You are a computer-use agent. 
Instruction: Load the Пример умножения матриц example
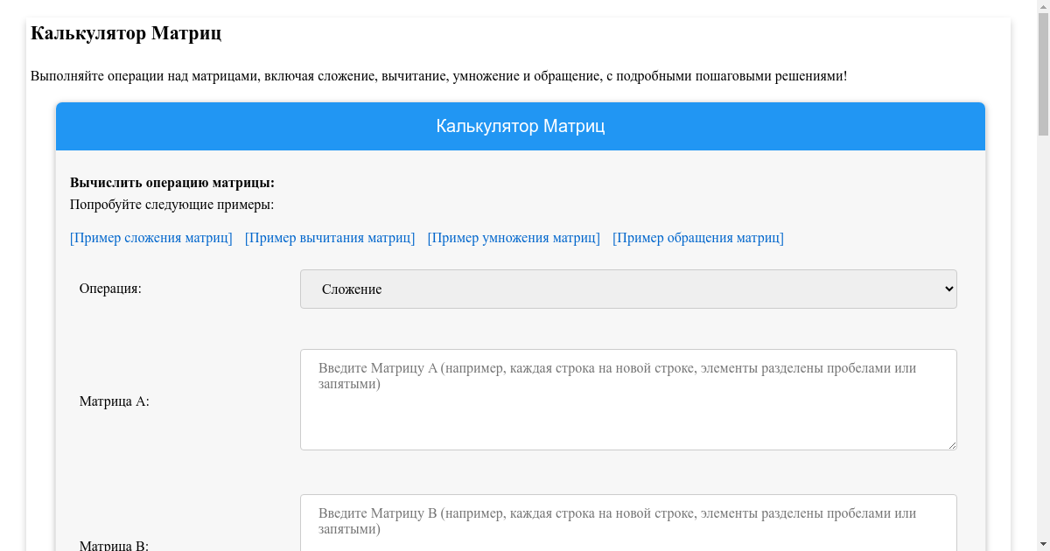pos(514,238)
